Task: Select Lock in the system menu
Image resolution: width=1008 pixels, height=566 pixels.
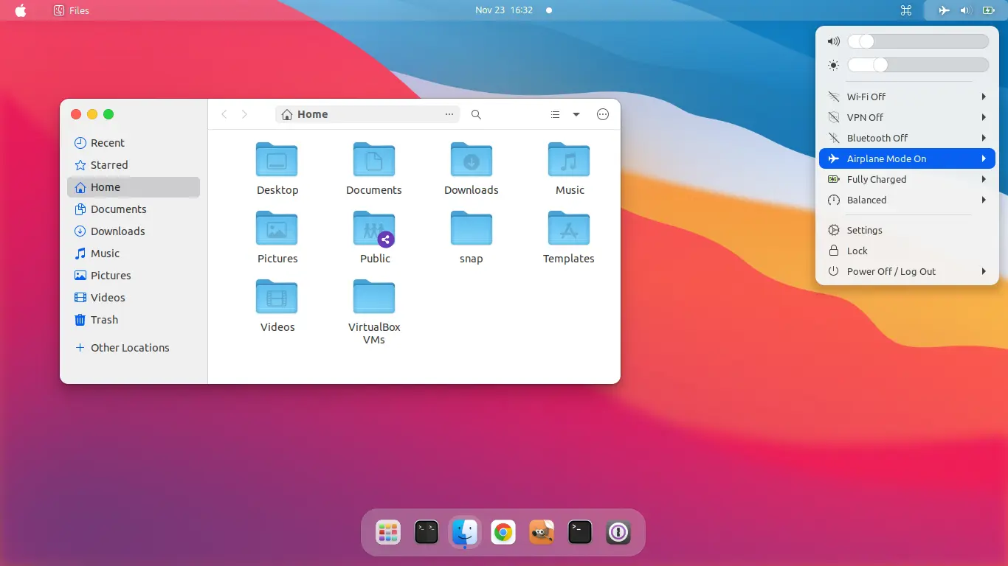Action: click(857, 251)
